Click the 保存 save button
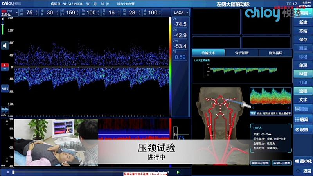 [x=303, y=39]
